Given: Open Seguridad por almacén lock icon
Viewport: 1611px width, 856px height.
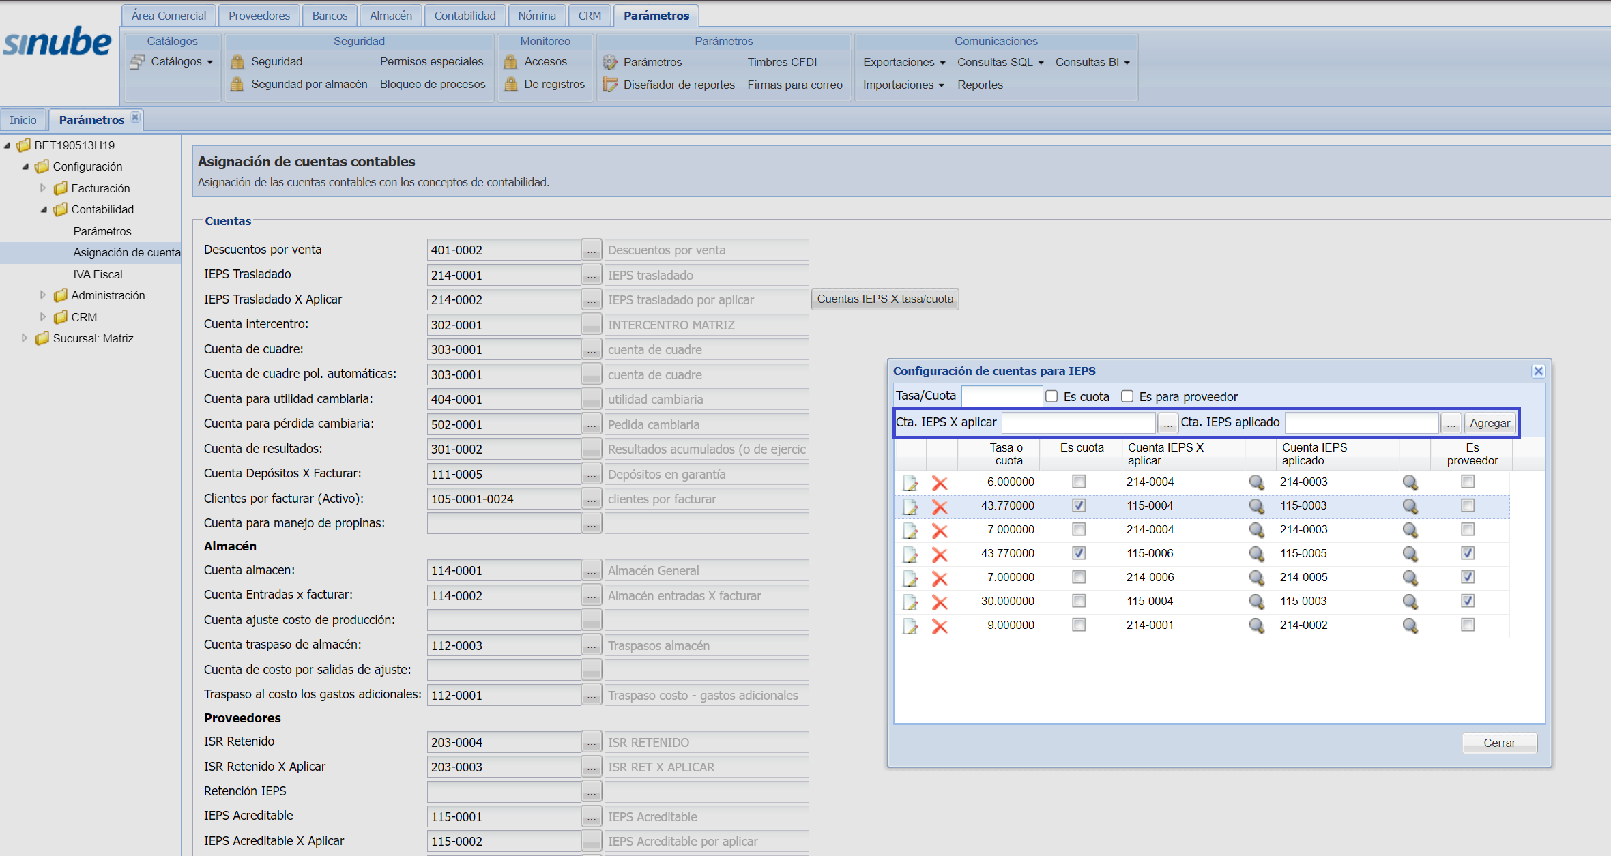Looking at the screenshot, I should click(x=237, y=84).
